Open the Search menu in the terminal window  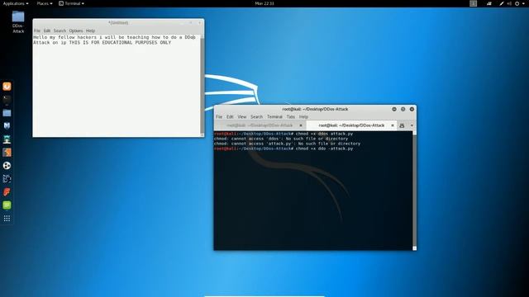(256, 117)
